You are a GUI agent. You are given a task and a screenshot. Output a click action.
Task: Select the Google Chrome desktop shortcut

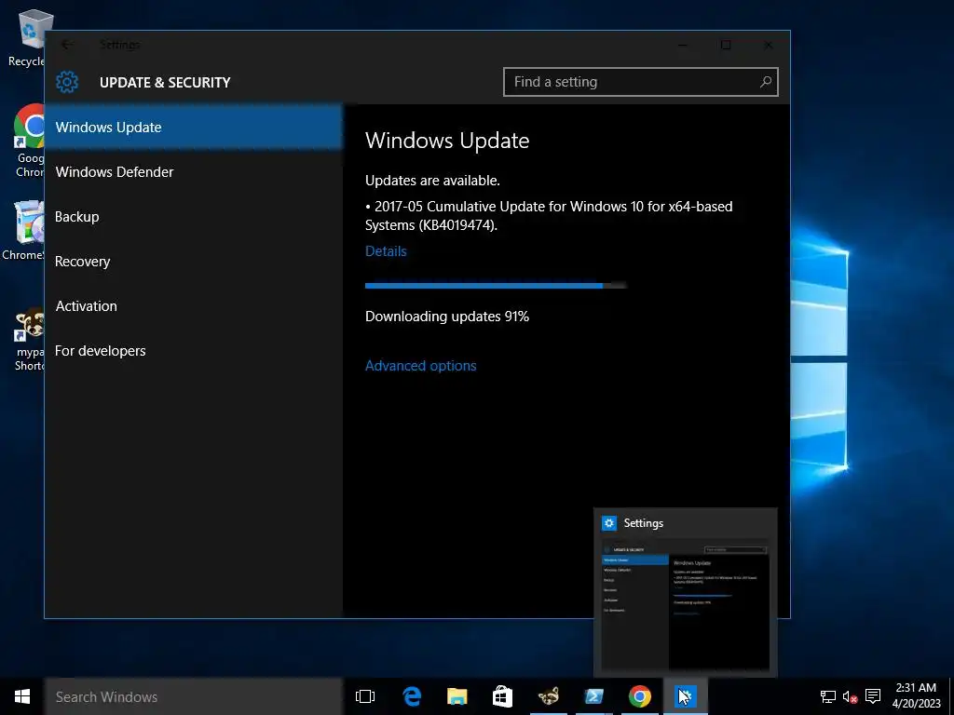[x=29, y=142]
